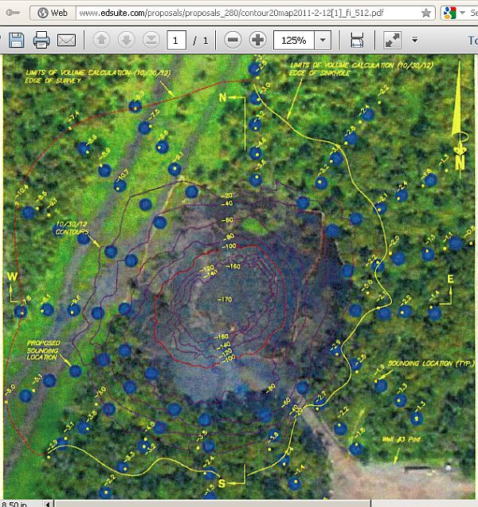478x507 pixels.
Task: Go to next page using down arrow
Action: 126,40
